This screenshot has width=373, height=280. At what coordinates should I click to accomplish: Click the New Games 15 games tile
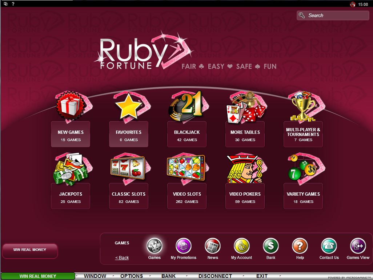coord(71,134)
